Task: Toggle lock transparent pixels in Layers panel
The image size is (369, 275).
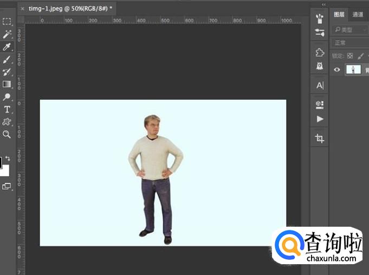Action: [350, 56]
